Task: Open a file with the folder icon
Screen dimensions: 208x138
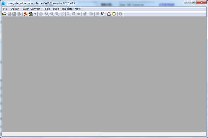Action: pos(4,14)
